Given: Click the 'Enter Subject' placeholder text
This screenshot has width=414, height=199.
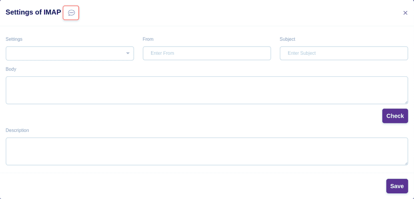Looking at the screenshot, I should (302, 53).
